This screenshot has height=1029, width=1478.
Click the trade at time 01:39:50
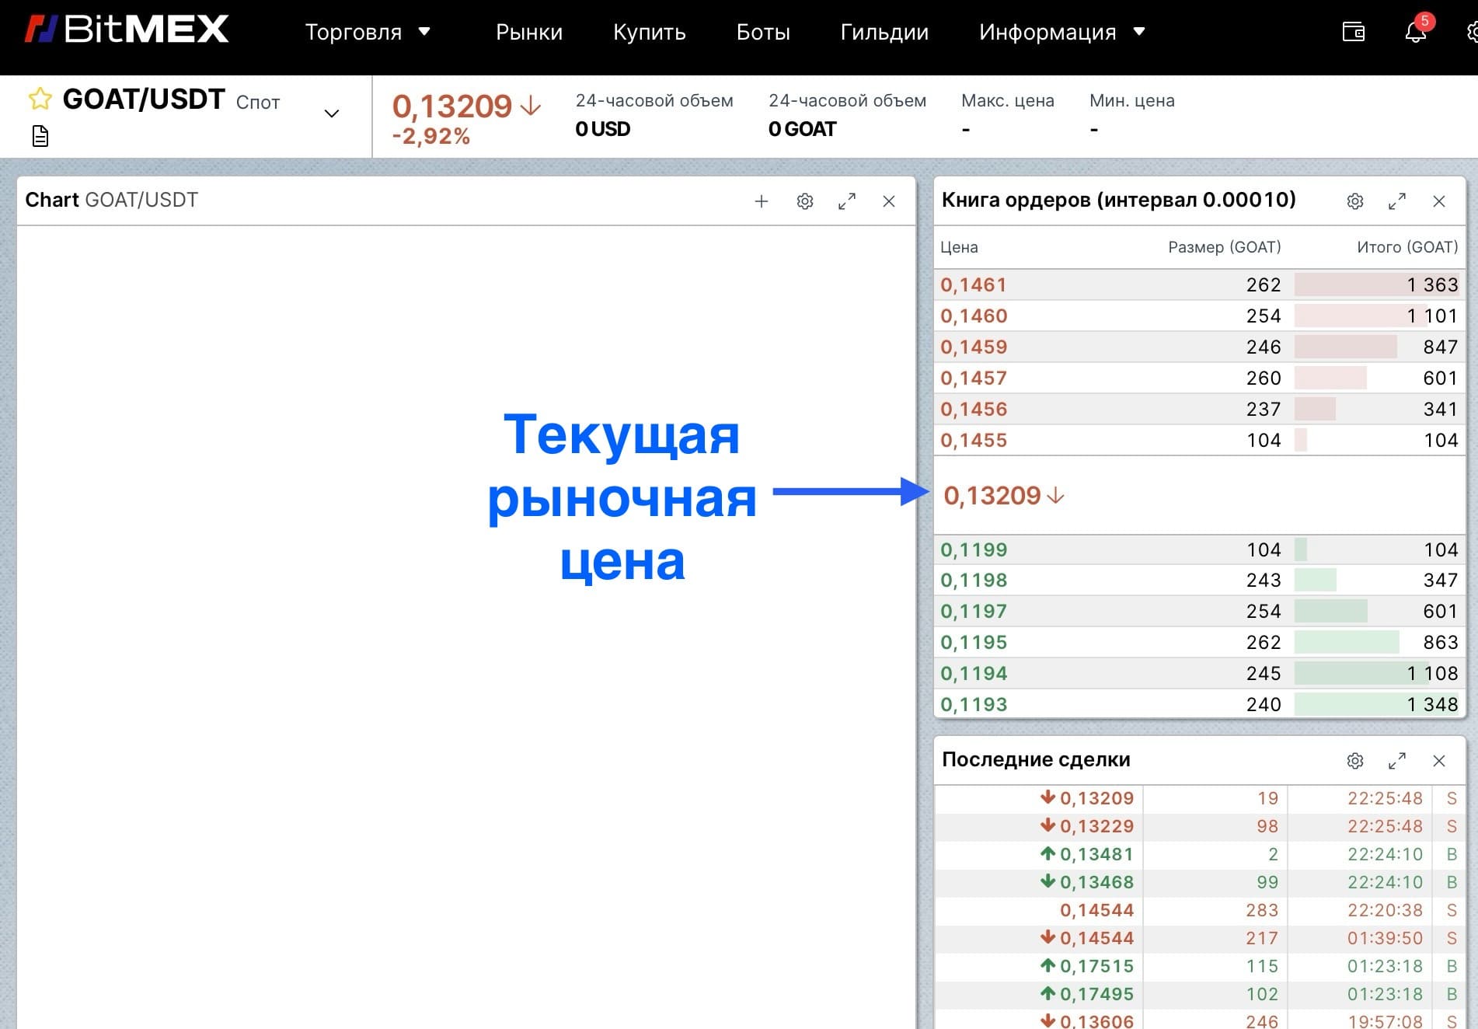[1385, 938]
